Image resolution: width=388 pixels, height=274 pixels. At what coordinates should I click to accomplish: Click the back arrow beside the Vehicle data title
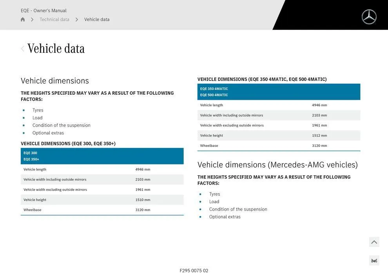[x=23, y=49]
